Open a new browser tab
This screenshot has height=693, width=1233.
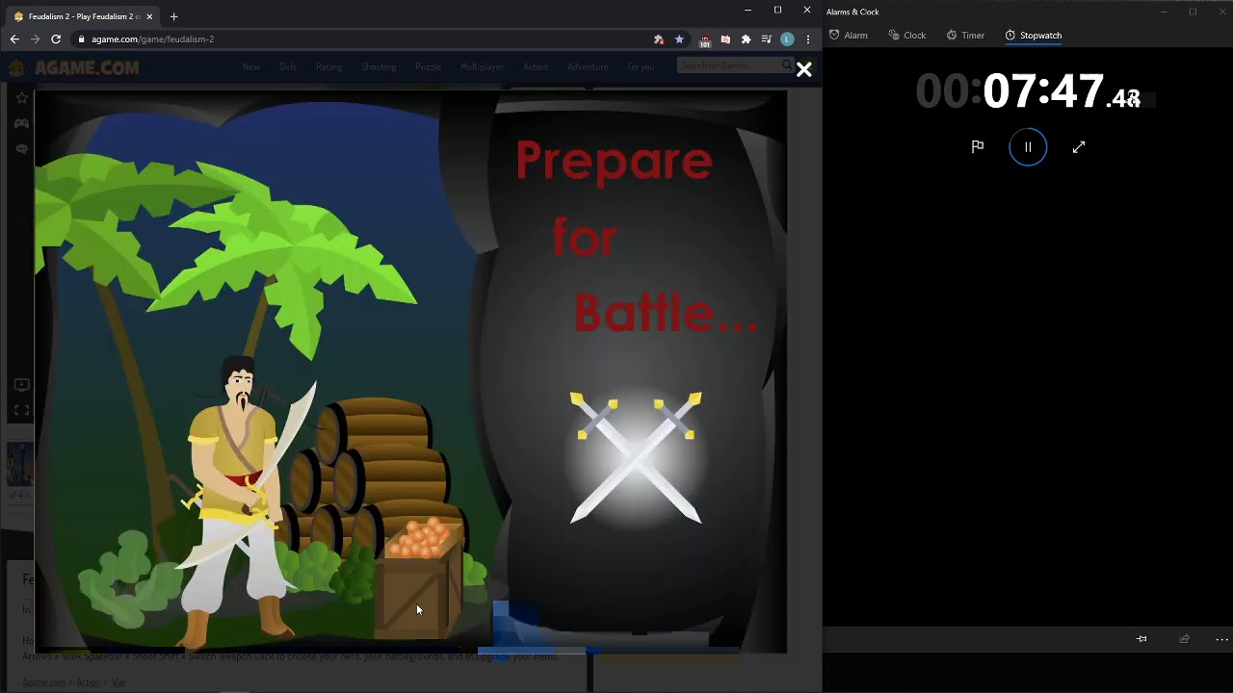[x=173, y=16]
